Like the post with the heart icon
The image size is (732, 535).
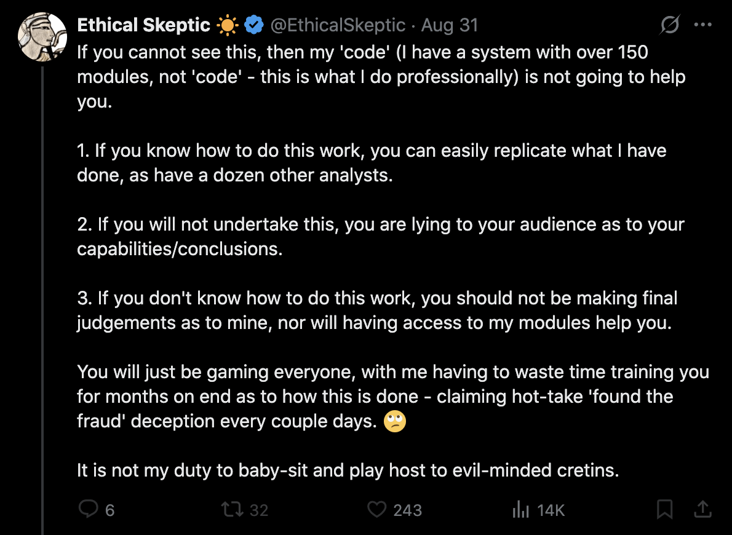(376, 509)
